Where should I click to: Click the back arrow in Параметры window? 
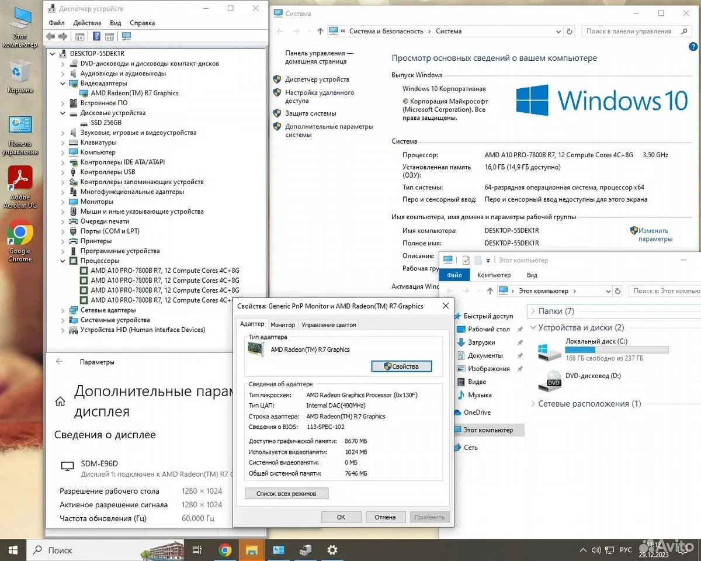point(59,362)
